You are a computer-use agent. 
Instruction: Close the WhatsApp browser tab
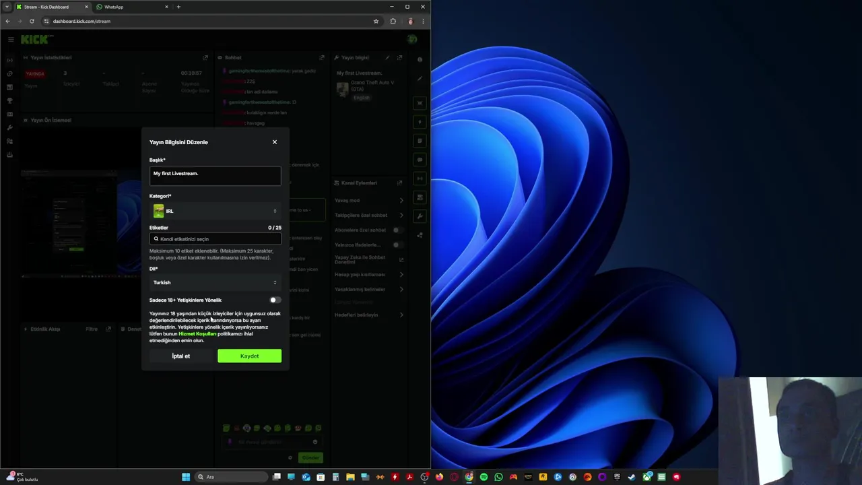[x=166, y=7]
